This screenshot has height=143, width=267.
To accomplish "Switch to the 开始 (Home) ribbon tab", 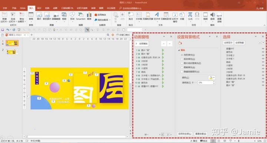I will (x=14, y=8).
